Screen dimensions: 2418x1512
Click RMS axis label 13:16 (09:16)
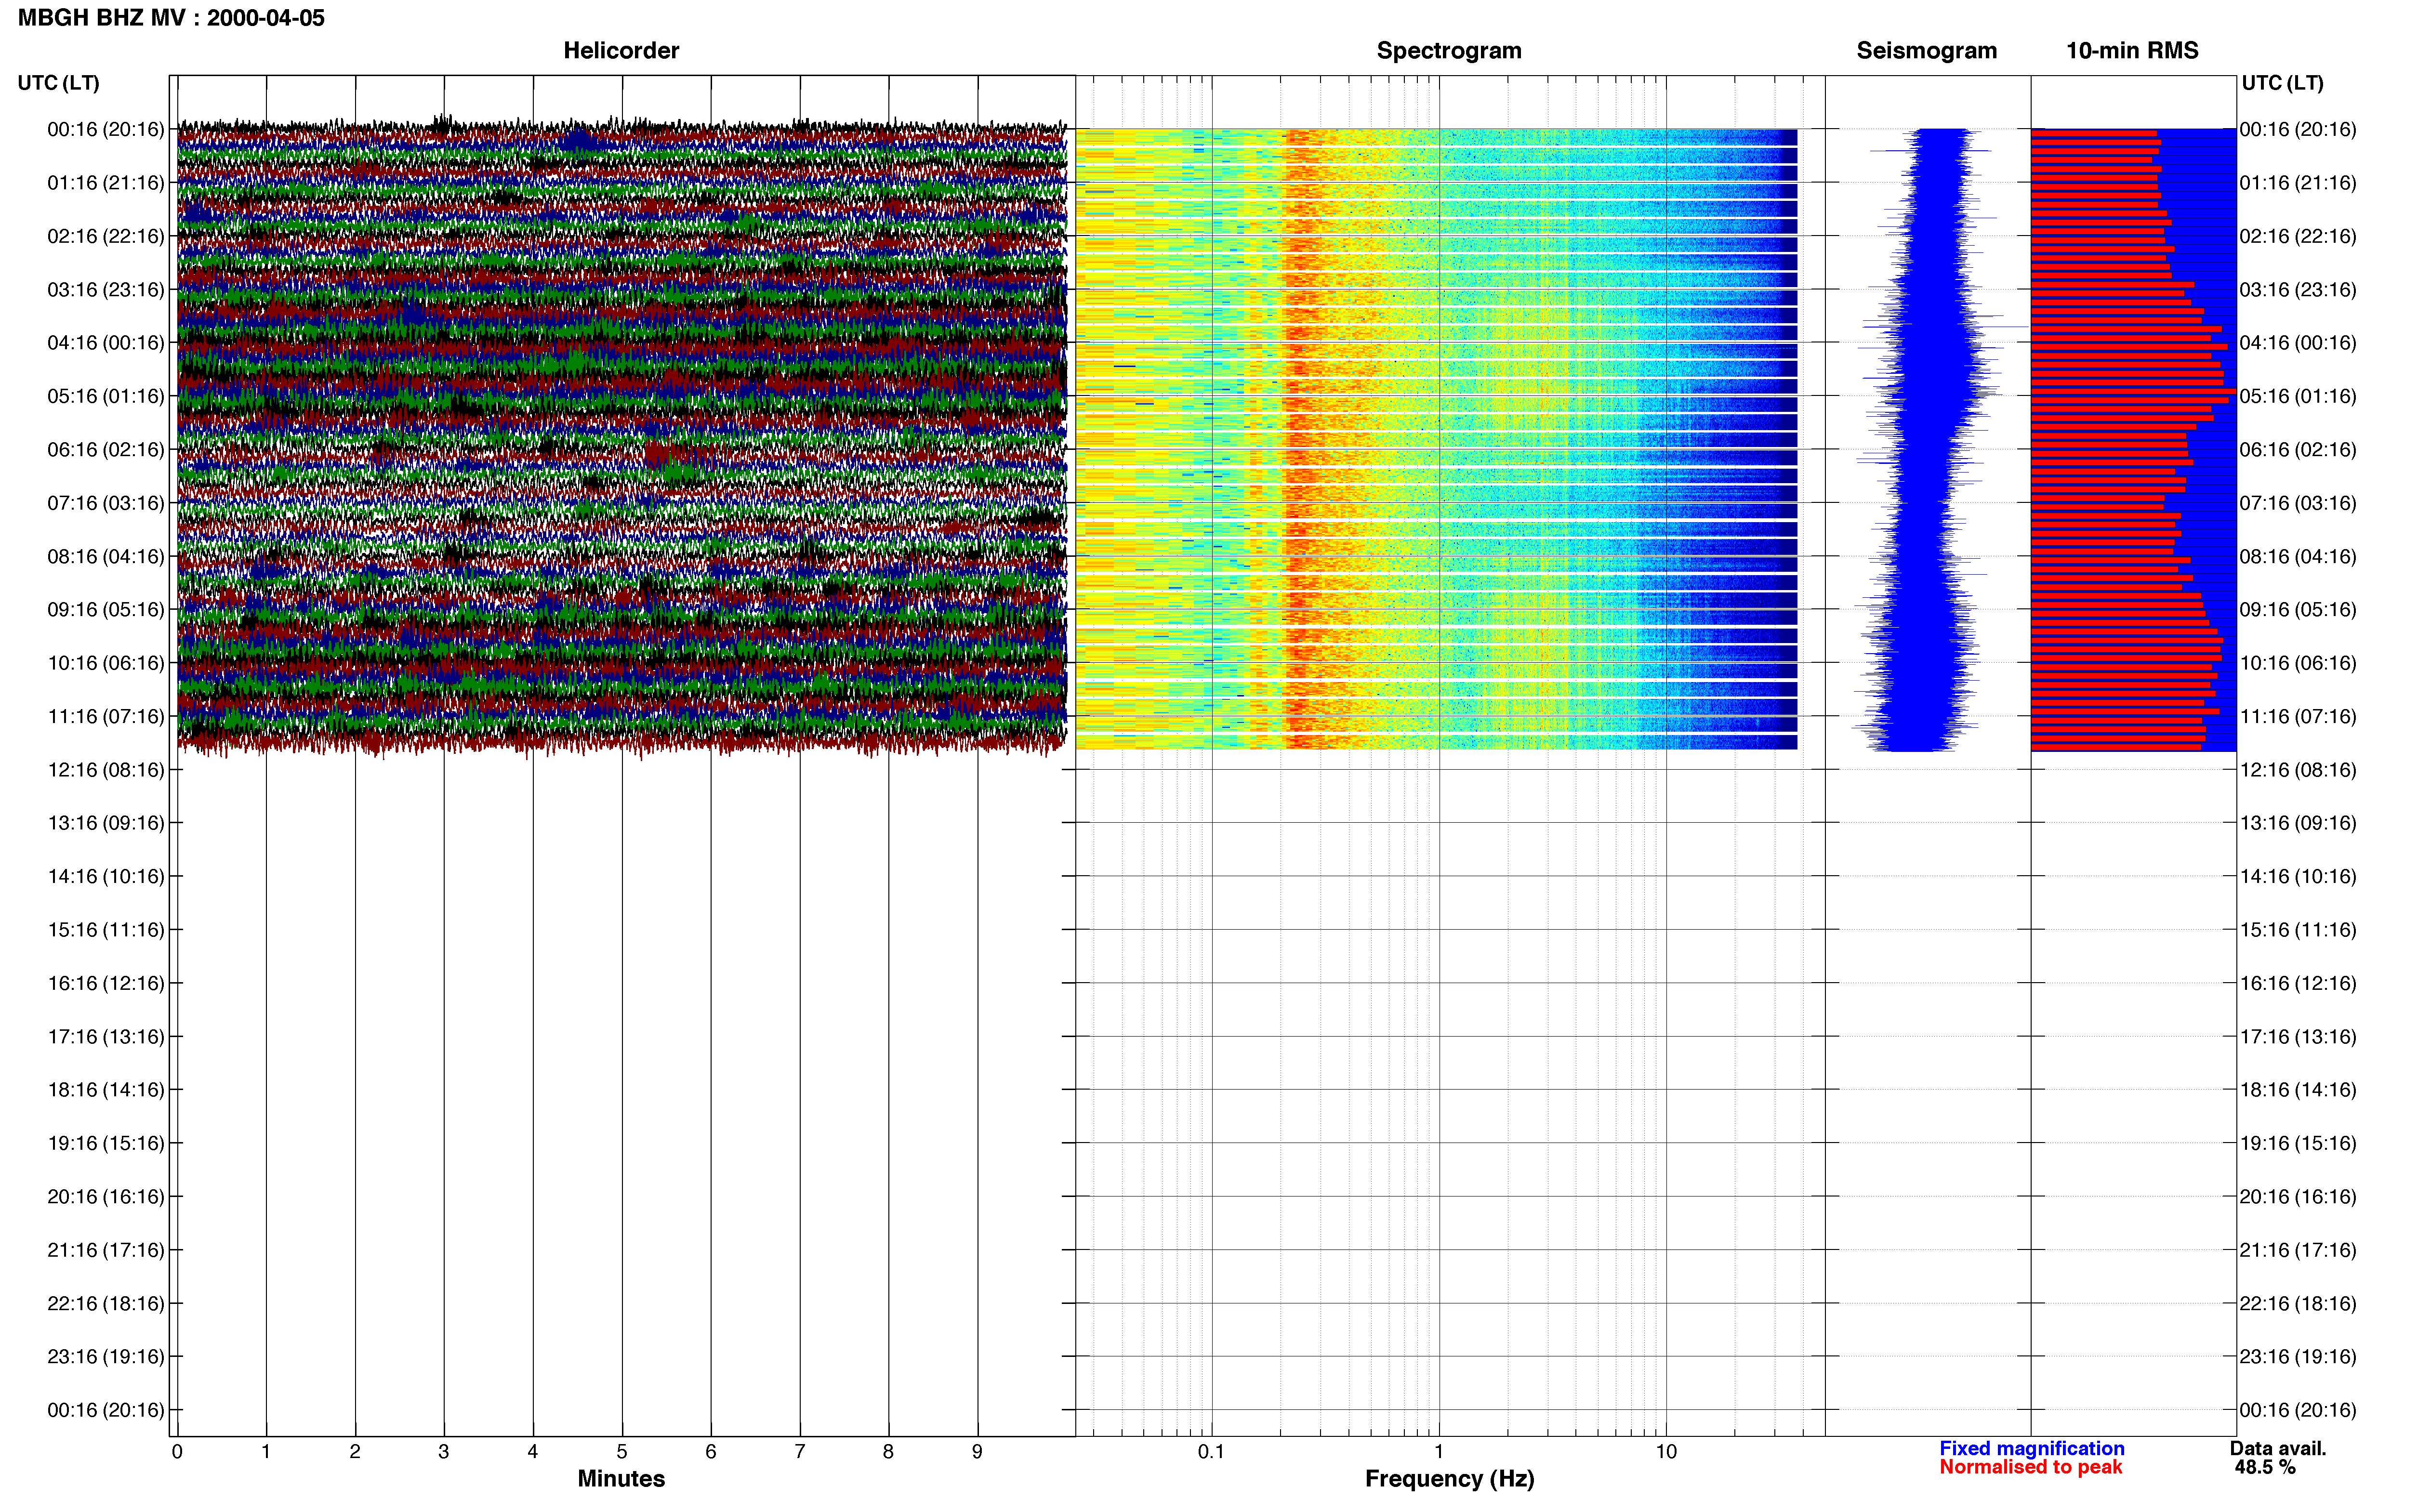2298,823
